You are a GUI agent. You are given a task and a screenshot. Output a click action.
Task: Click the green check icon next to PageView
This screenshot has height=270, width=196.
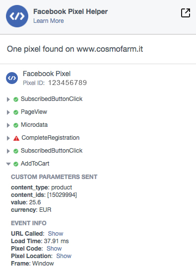click(x=16, y=112)
